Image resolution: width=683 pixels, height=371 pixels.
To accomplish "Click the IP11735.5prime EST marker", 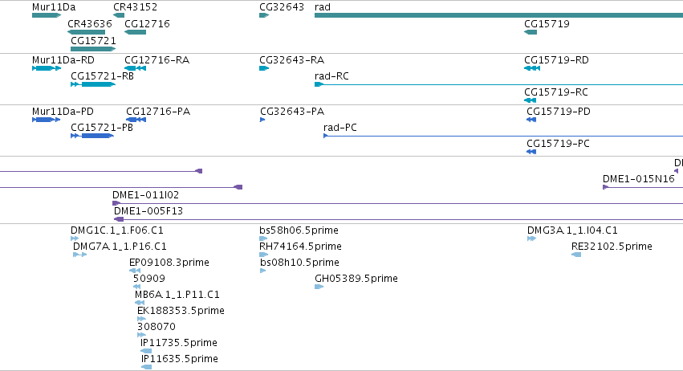I will 146,350.
